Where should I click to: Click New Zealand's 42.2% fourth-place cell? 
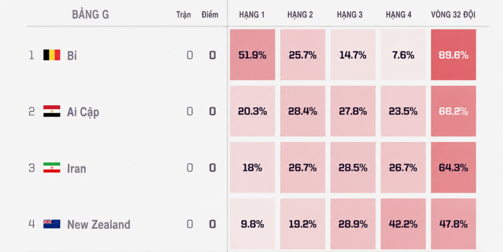click(403, 224)
